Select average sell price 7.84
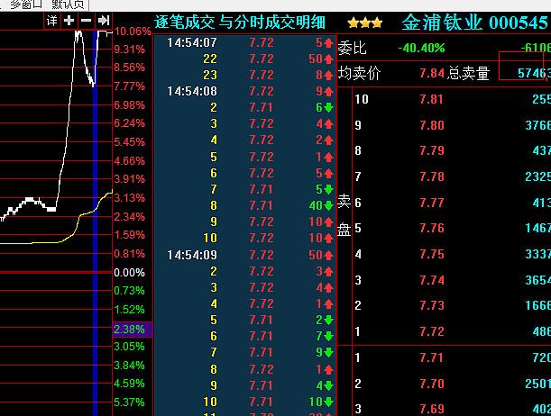This screenshot has height=416, width=551. point(432,73)
